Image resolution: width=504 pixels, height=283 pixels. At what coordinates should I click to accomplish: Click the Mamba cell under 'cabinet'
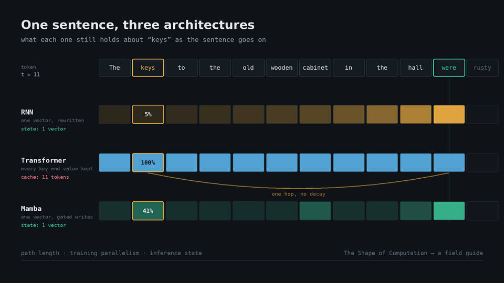click(x=315, y=211)
